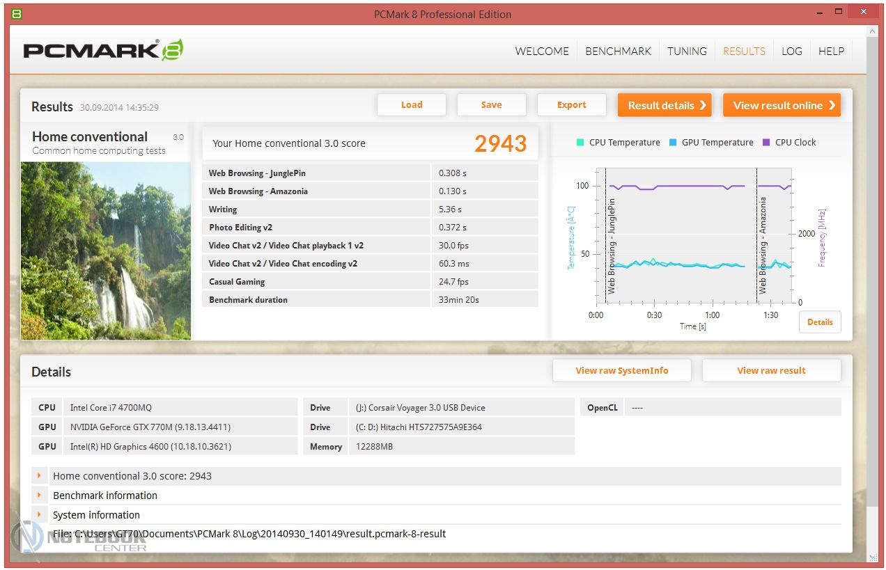
Task: Switch to the Benchmark tab
Action: [618, 51]
